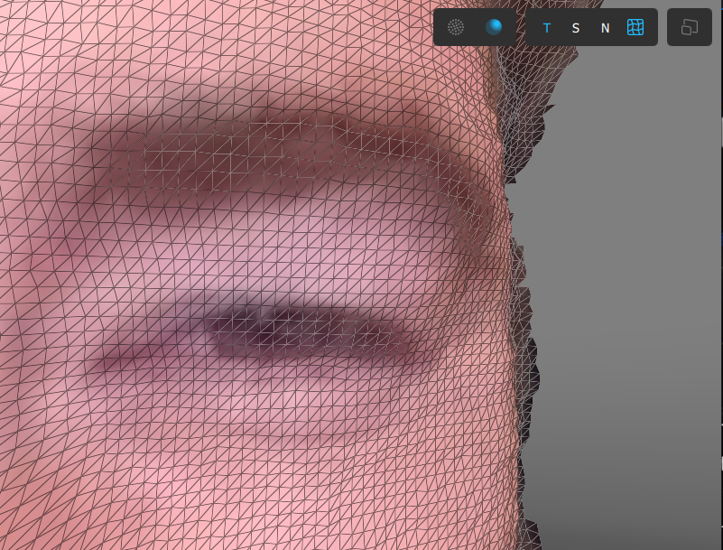Toggle the T texture display button
The width and height of the screenshot is (723, 550).
546,28
